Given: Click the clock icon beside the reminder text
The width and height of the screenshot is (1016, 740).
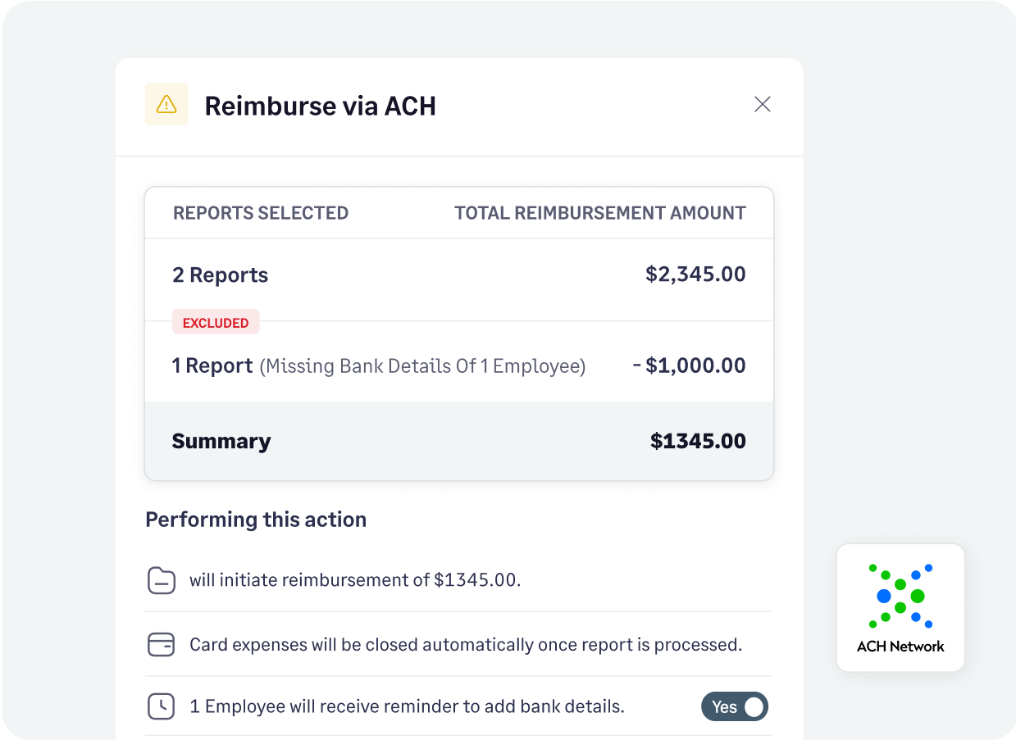Looking at the screenshot, I should point(162,706).
